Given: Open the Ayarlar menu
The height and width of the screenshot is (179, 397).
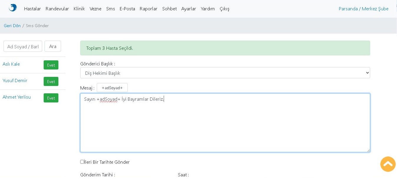Looking at the screenshot, I should click(x=189, y=9).
